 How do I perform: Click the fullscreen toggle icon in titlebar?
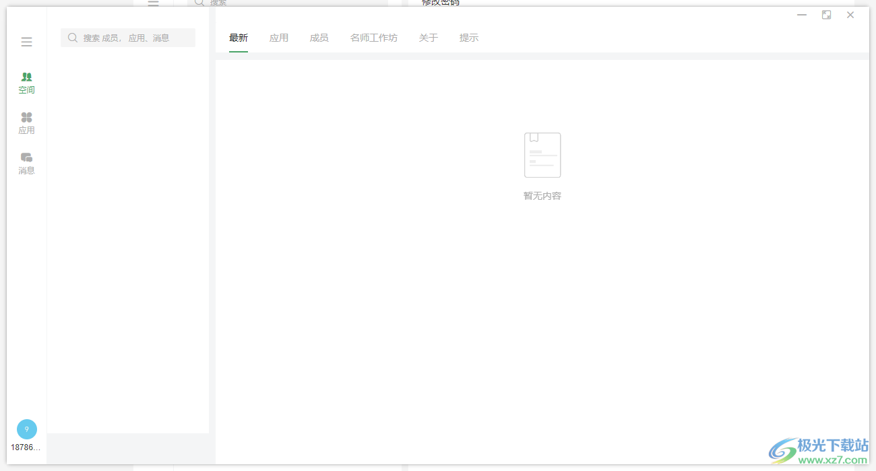click(826, 14)
